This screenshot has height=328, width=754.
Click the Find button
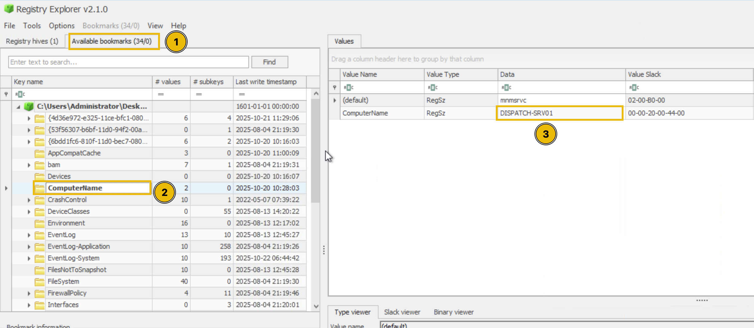pos(269,62)
